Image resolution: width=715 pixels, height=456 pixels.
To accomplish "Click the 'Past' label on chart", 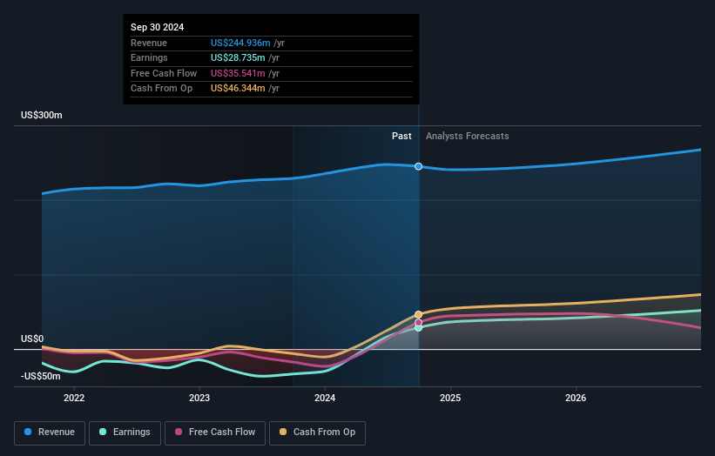I will point(401,136).
